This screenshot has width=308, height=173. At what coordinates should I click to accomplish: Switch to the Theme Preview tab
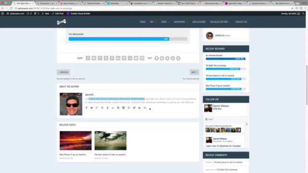click(x=94, y=3)
